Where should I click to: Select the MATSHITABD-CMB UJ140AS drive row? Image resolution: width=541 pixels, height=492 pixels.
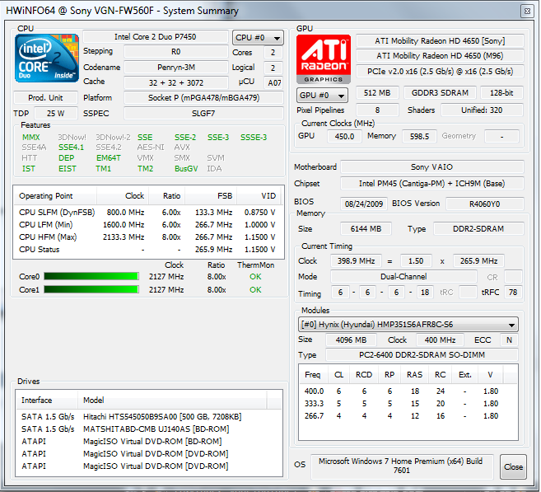(149, 429)
